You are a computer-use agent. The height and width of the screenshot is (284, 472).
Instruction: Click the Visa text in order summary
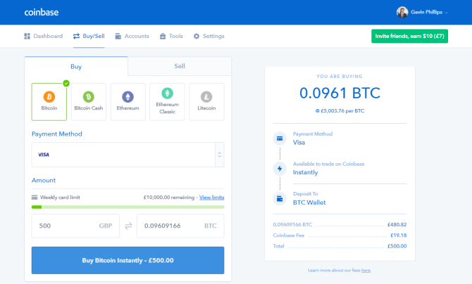[299, 143]
